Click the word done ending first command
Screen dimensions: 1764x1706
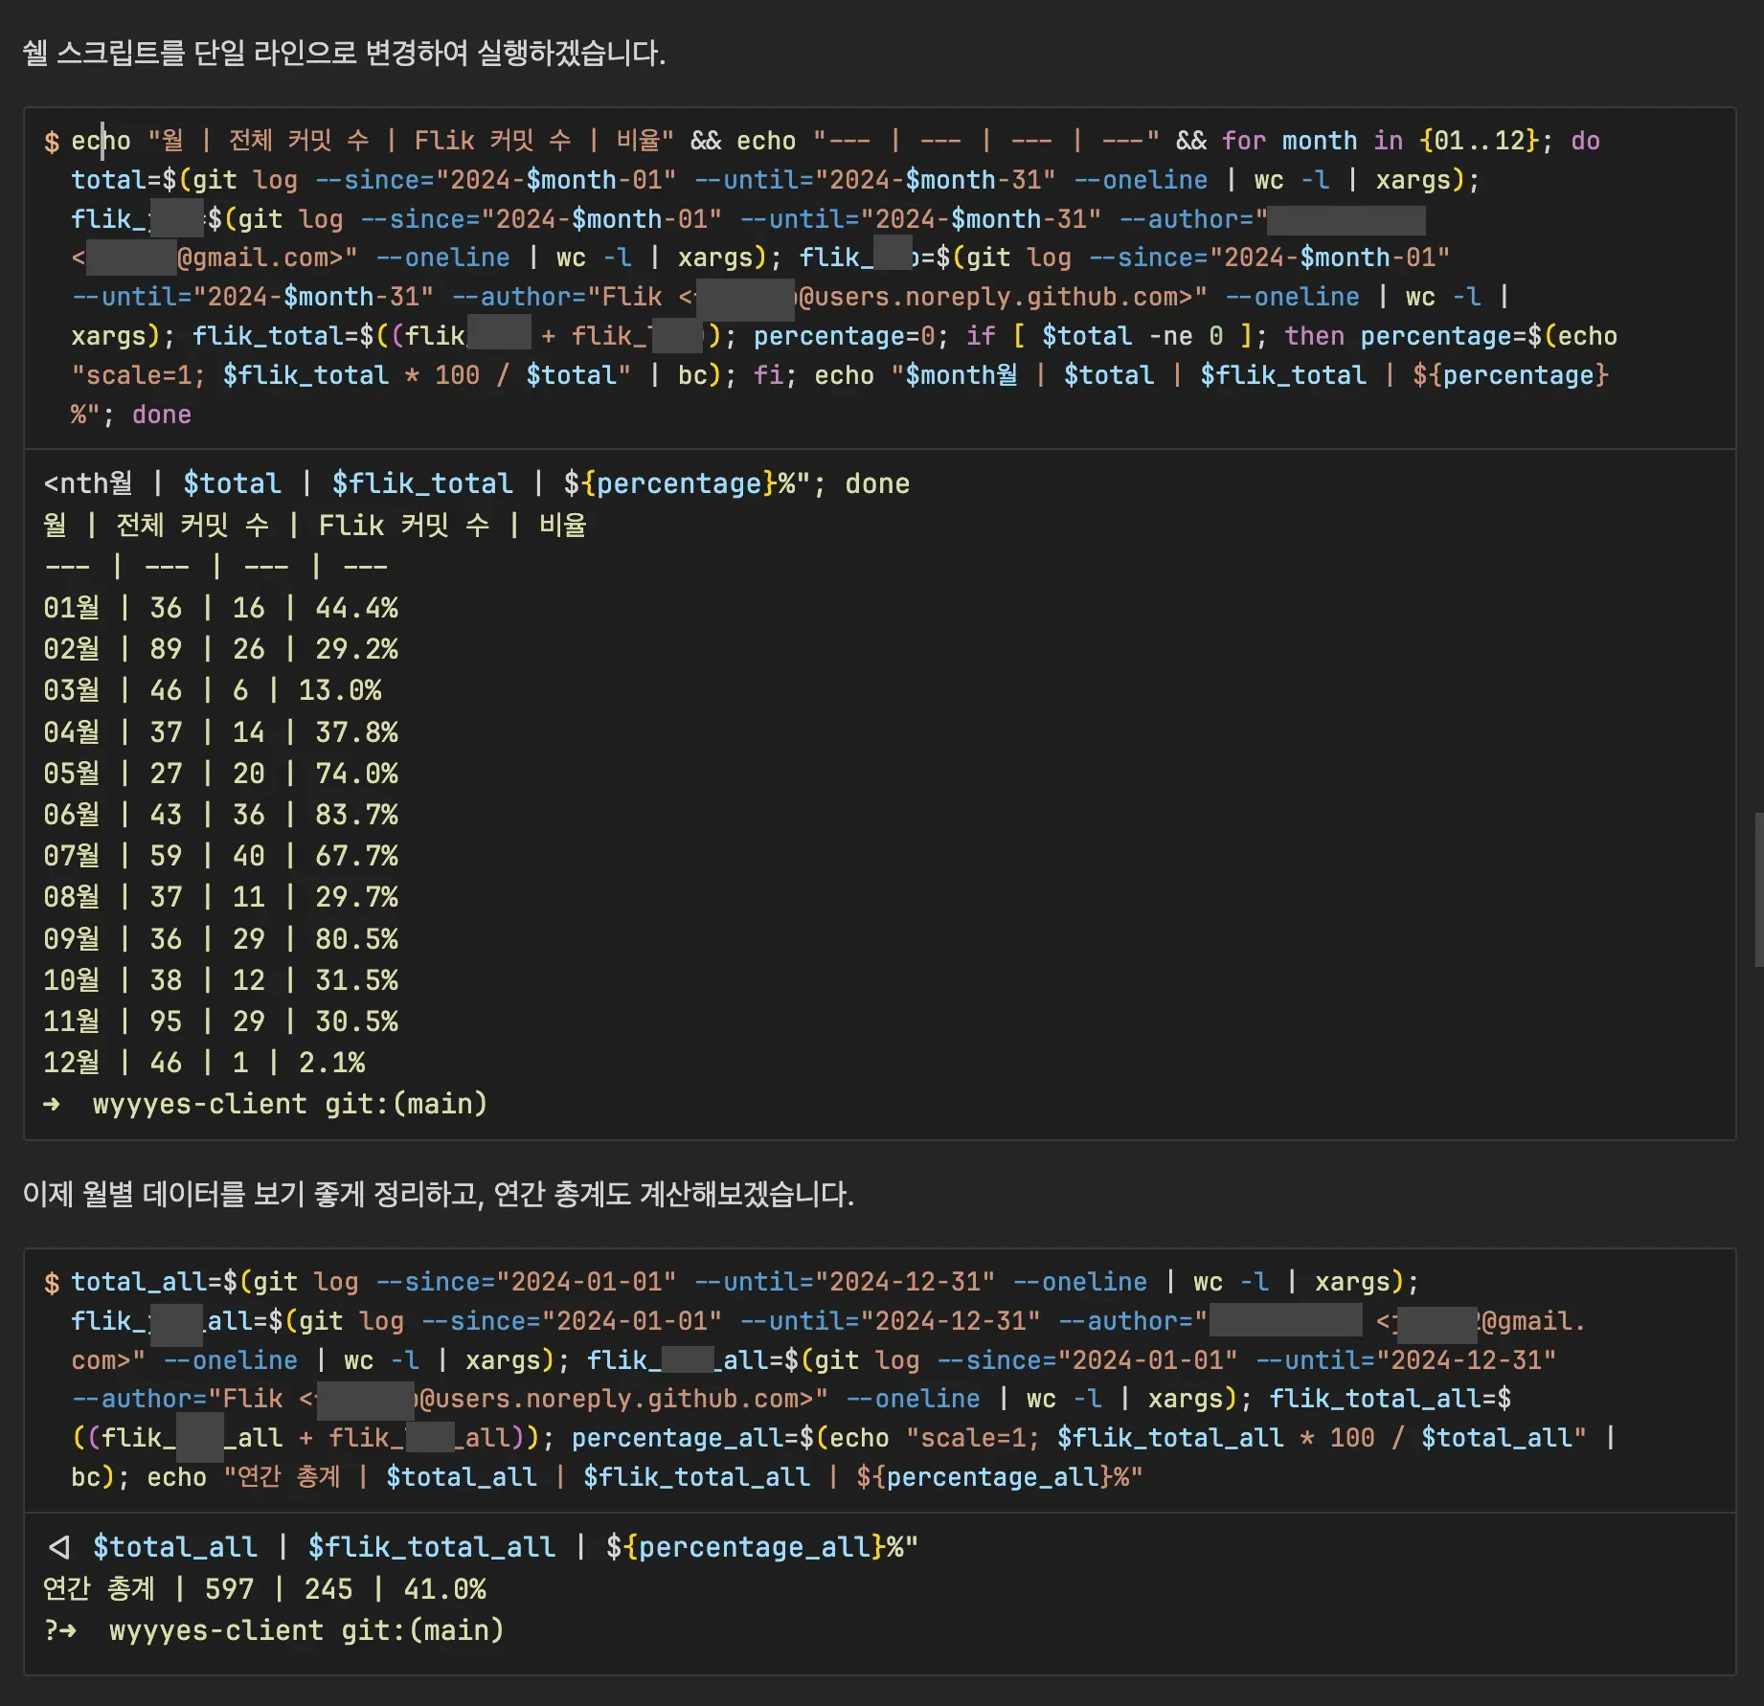[161, 415]
